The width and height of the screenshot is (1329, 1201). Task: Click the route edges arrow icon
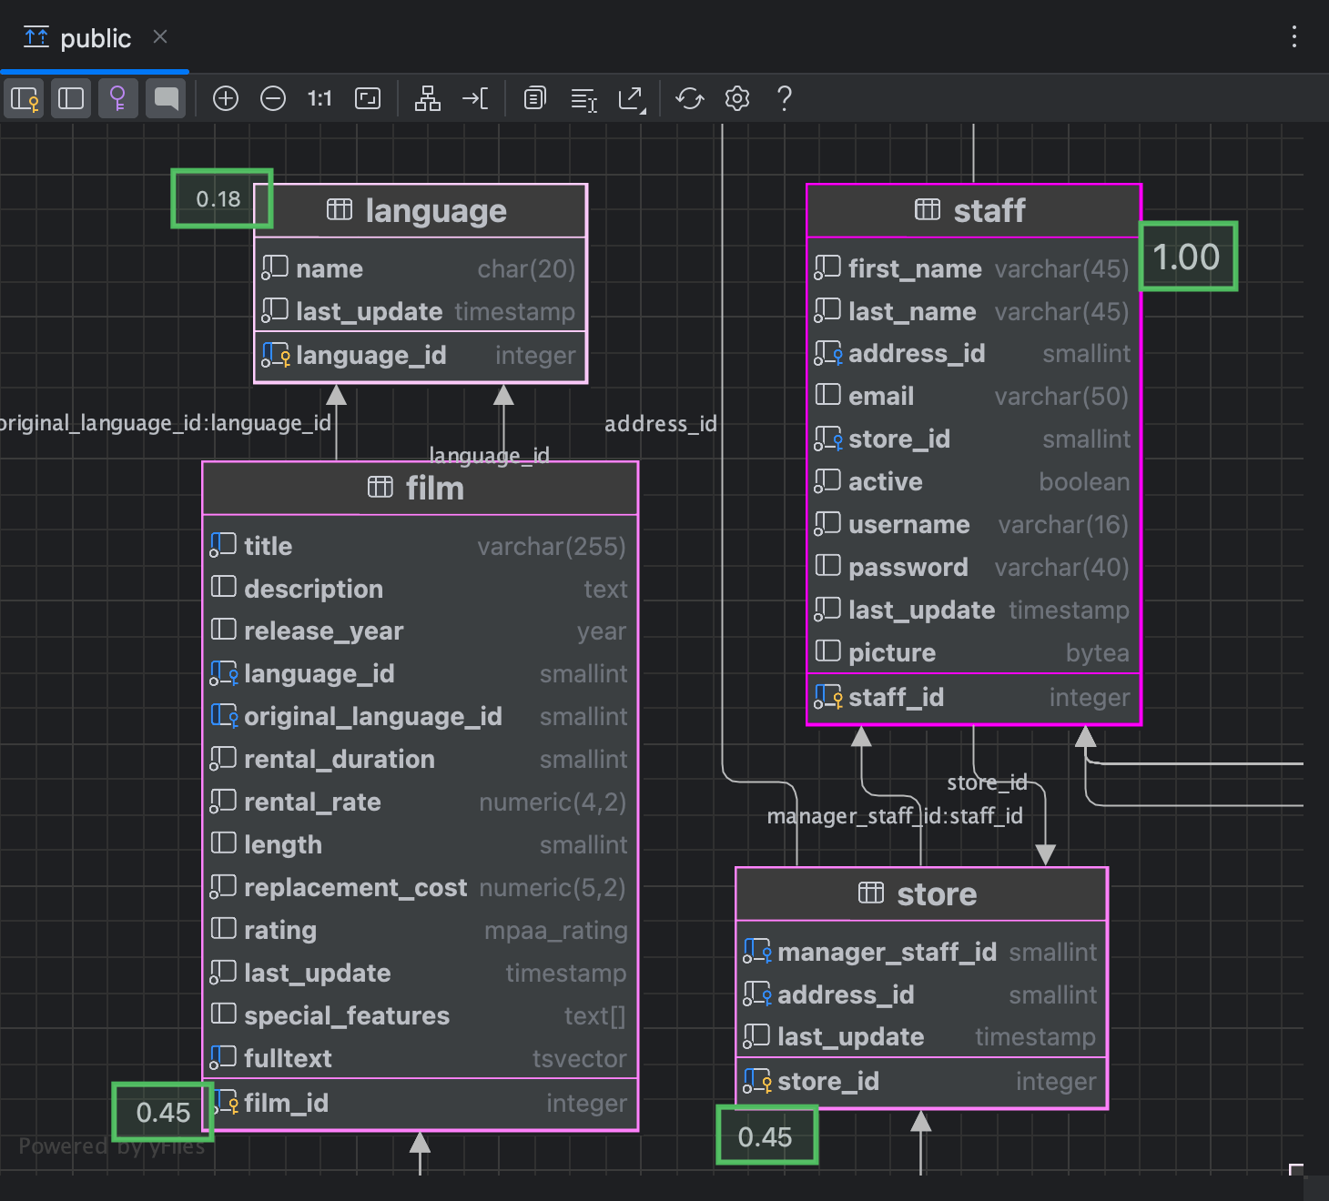pos(475,98)
